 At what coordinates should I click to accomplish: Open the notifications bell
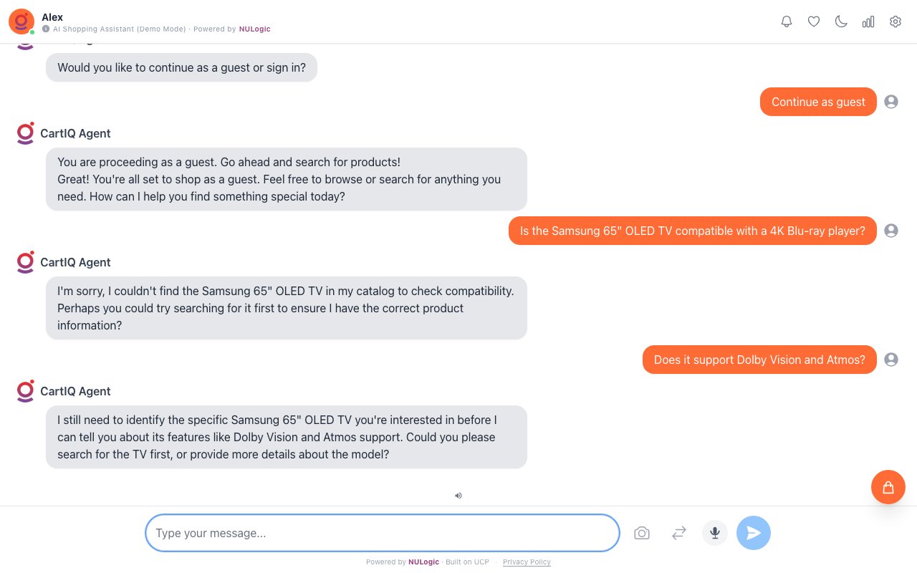click(x=787, y=21)
